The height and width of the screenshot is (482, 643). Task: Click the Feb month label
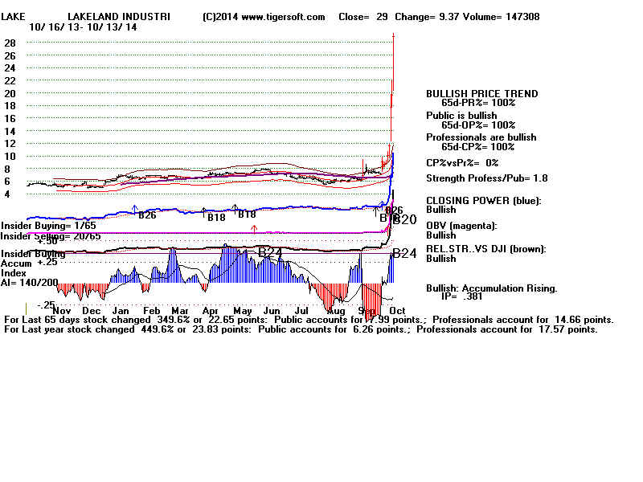(151, 311)
